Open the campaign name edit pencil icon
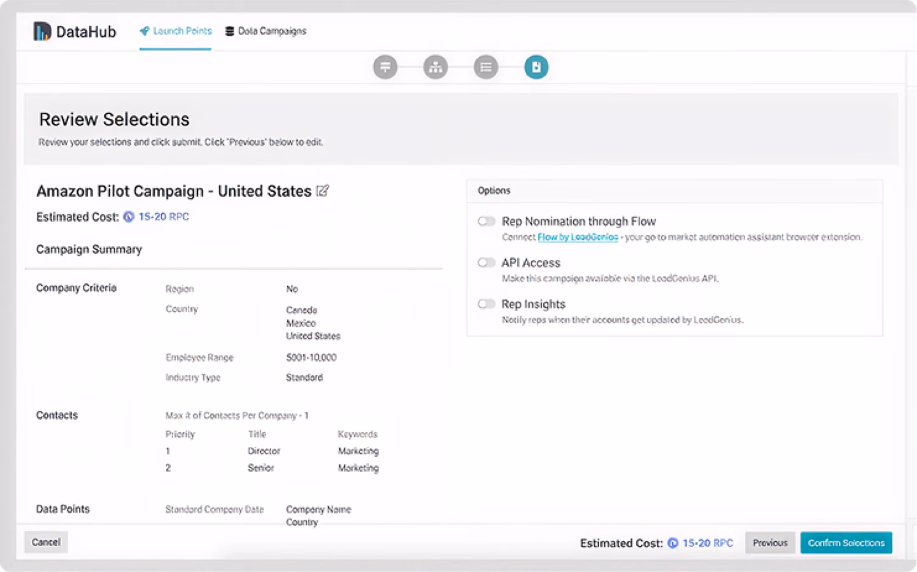 [x=323, y=190]
